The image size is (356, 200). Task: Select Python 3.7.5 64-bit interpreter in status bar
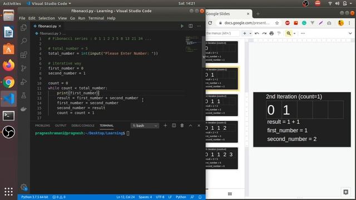coord(34,197)
